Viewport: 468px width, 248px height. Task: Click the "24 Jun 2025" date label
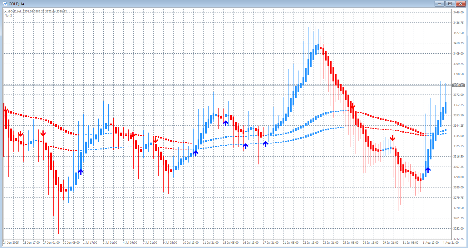click(11, 242)
